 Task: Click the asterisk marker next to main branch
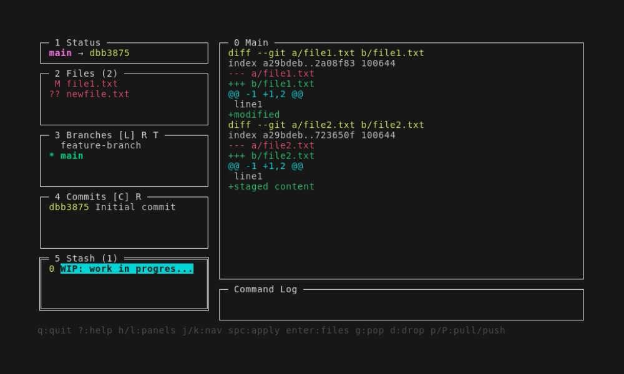52,156
